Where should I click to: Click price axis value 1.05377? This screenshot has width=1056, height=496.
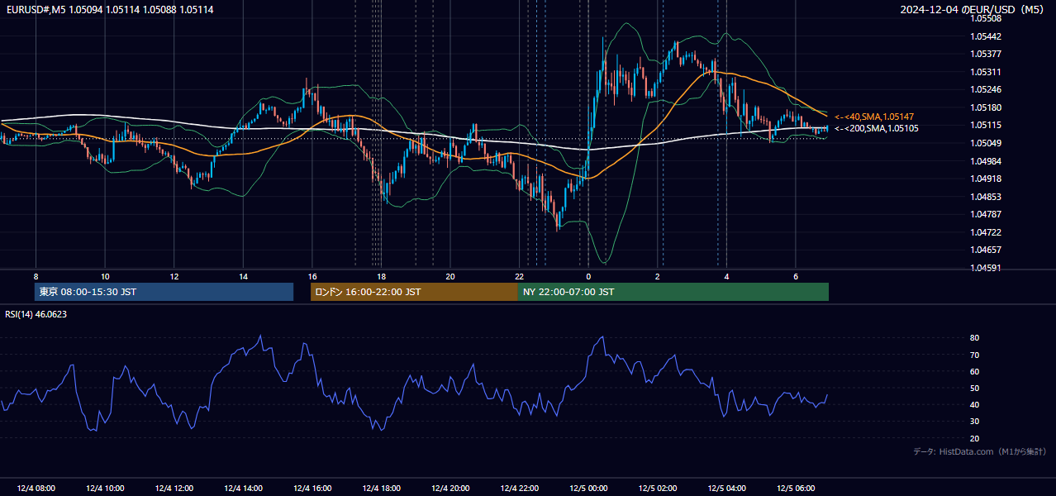coord(985,54)
